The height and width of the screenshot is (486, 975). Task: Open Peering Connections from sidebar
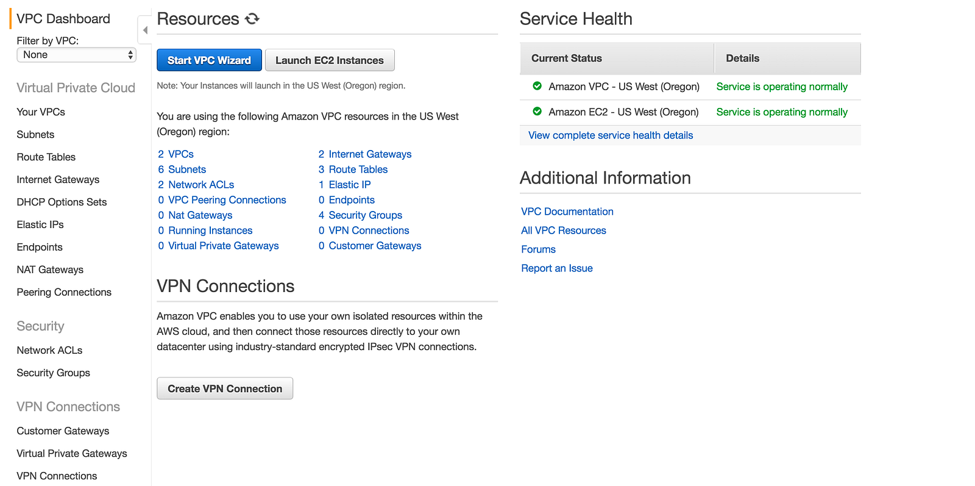point(64,292)
